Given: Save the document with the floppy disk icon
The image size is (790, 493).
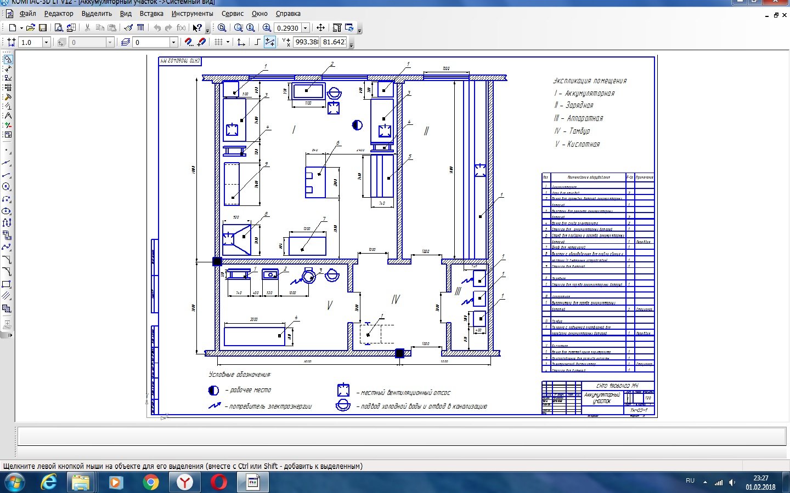Looking at the screenshot, I should [x=43, y=27].
